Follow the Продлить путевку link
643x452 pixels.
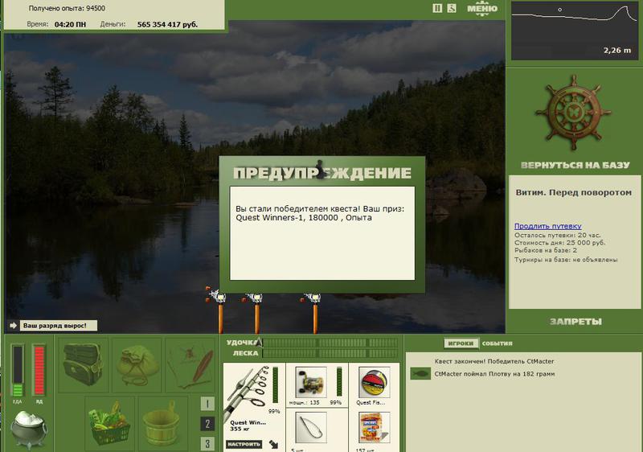coord(548,226)
